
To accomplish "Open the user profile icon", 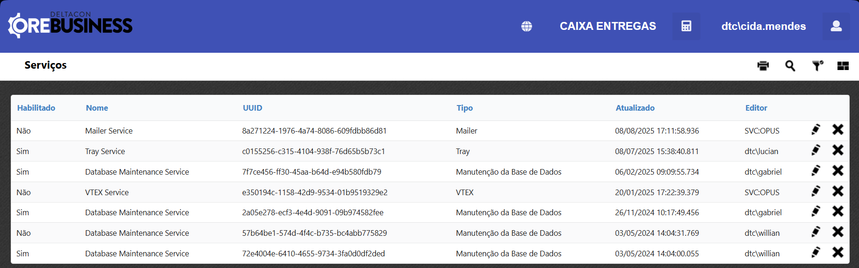I will 836,26.
